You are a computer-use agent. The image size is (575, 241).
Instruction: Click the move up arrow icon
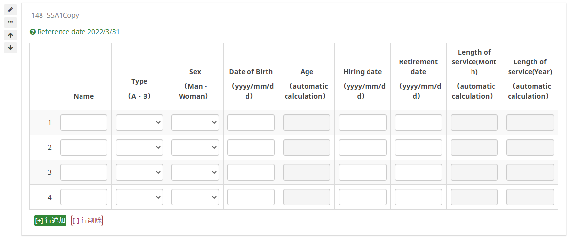(x=10, y=35)
